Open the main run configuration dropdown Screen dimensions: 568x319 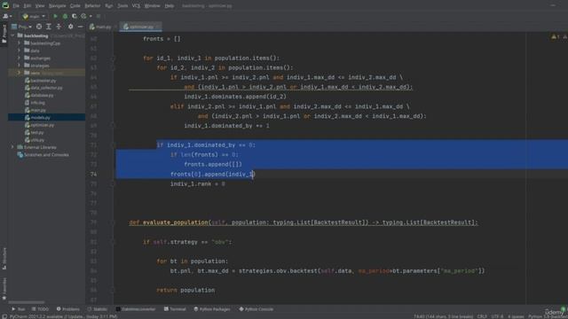click(34, 16)
